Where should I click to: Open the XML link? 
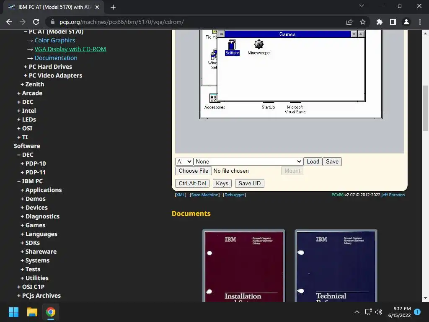click(x=181, y=195)
